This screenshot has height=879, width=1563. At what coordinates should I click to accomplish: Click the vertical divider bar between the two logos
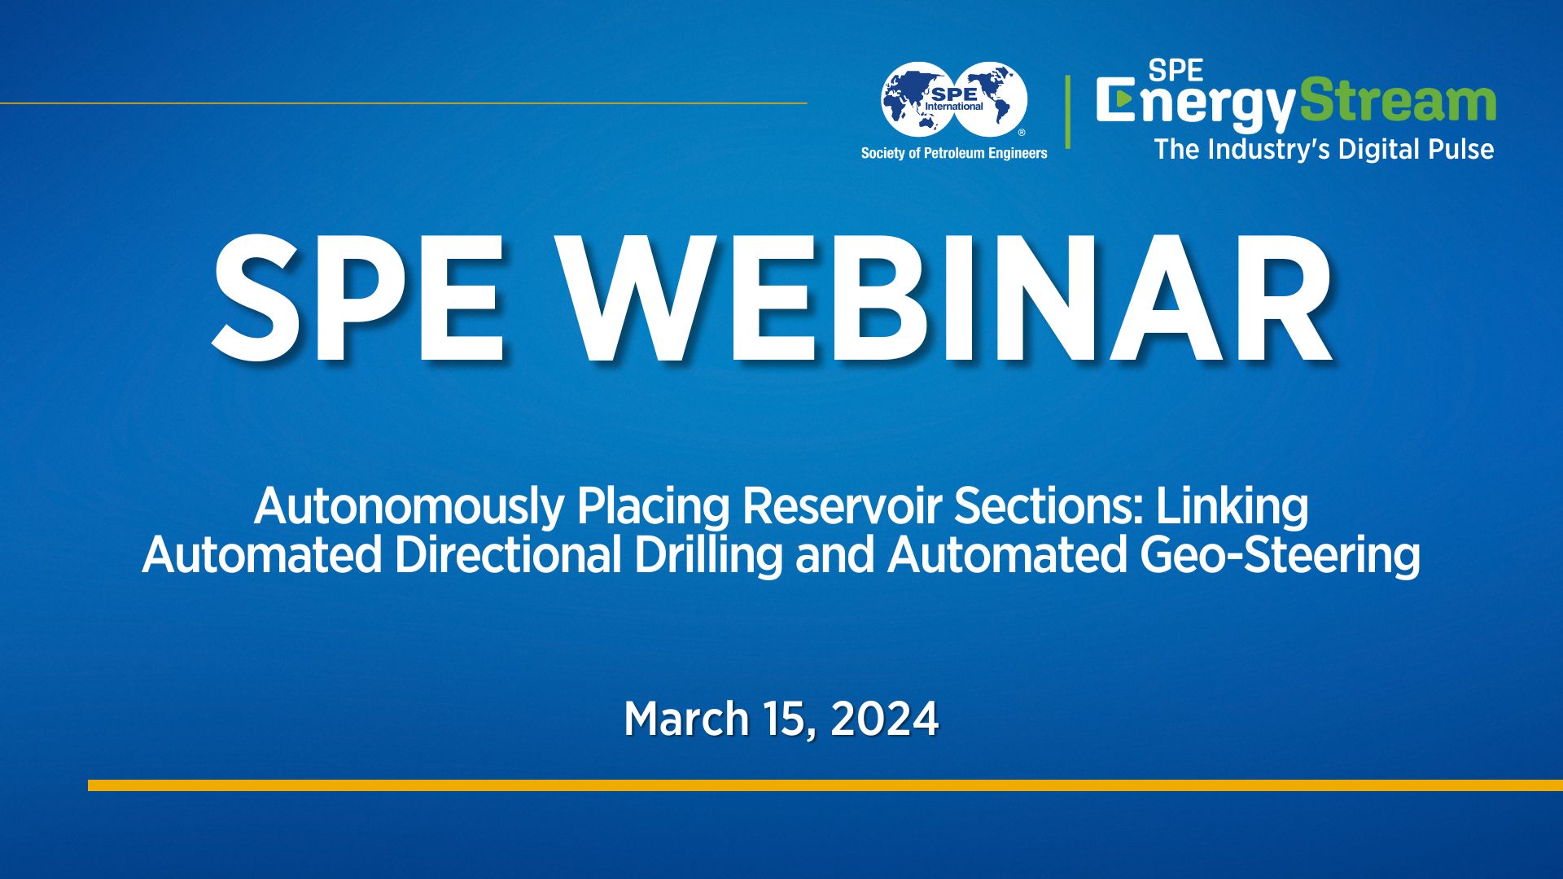[x=1068, y=110]
